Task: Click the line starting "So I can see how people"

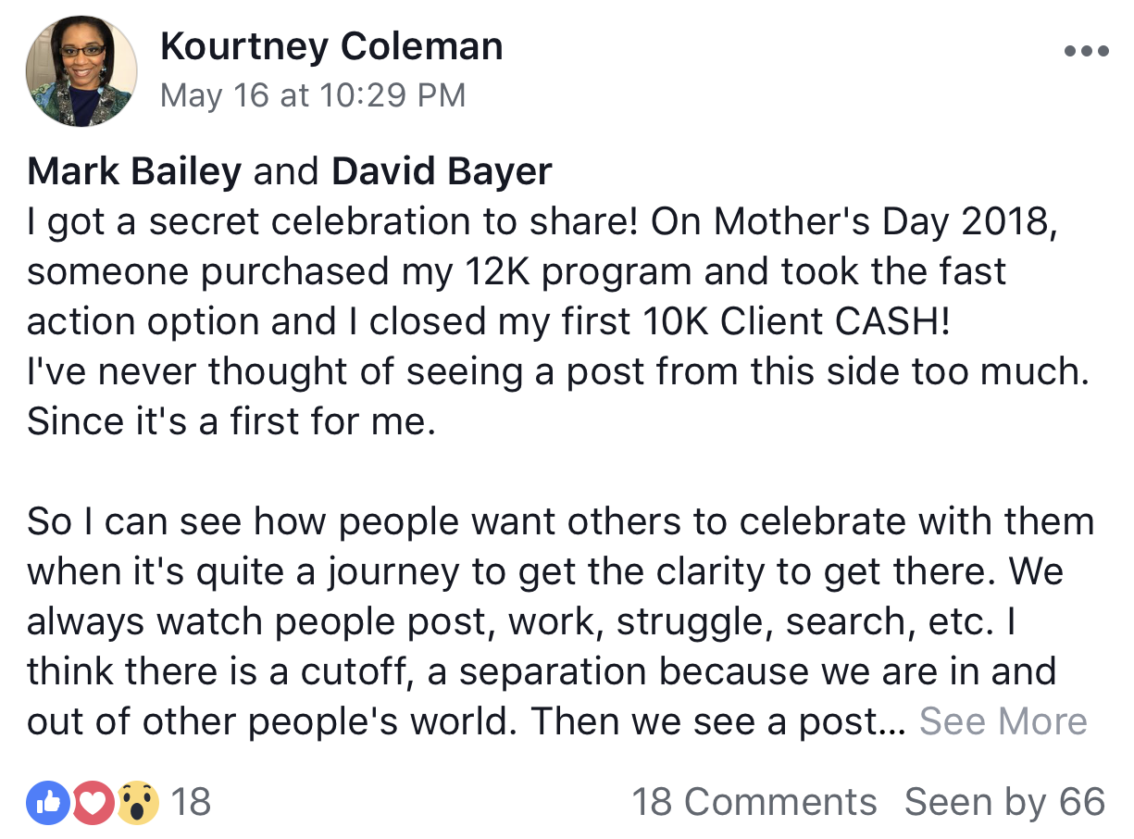Action: (560, 521)
